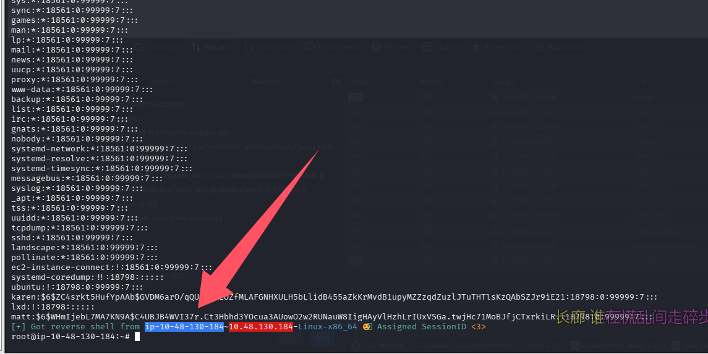This screenshot has width=708, height=354.
Task: Click the Accessibility figure icon
Action: [x=476, y=47]
